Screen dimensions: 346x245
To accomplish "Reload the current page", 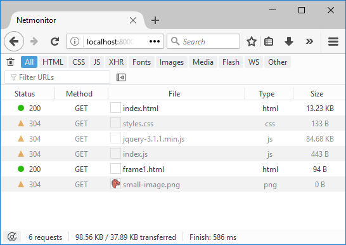I will [x=54, y=41].
